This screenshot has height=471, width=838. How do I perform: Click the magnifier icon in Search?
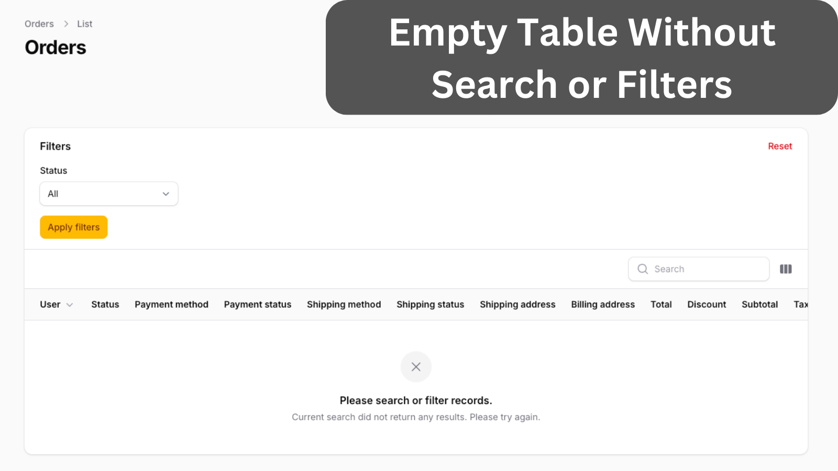tap(643, 269)
